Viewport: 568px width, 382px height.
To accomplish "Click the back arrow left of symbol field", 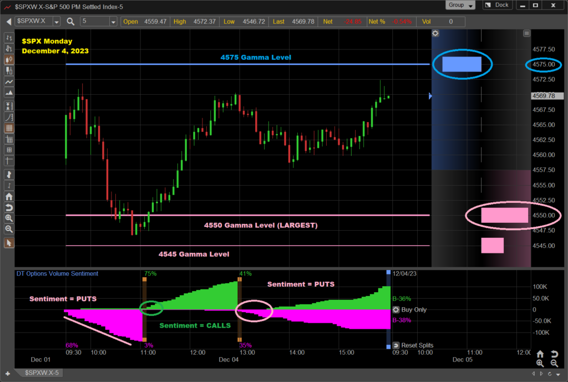I will [x=8, y=22].
